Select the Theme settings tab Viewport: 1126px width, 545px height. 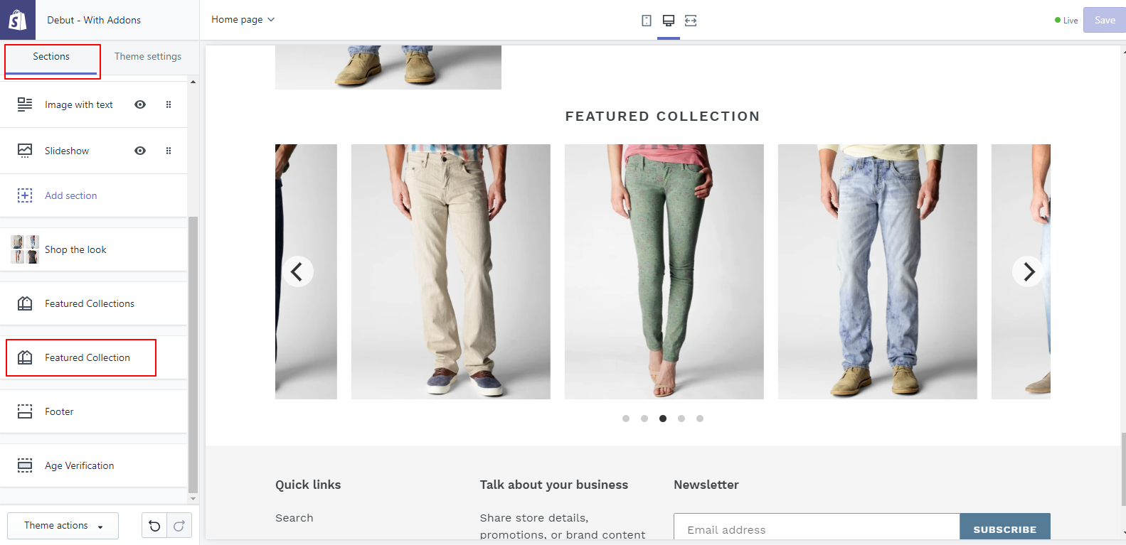coord(148,57)
